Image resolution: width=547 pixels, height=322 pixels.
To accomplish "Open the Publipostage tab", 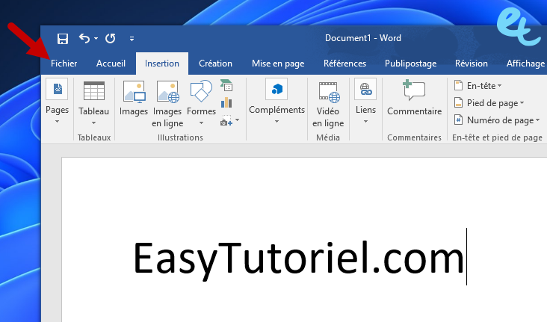I will (410, 64).
